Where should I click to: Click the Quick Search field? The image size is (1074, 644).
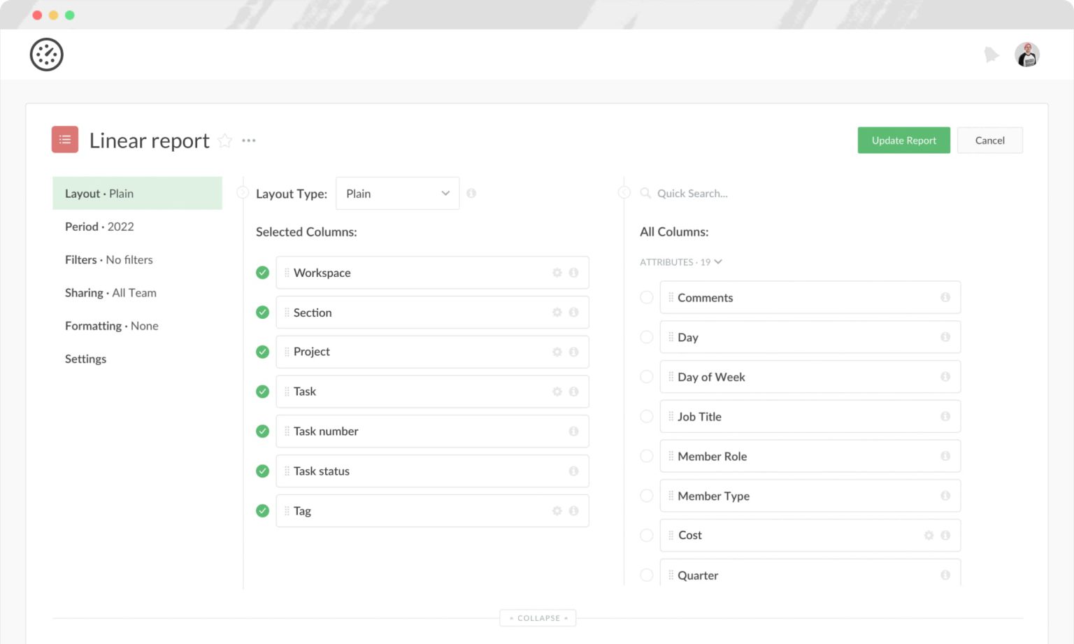(699, 193)
